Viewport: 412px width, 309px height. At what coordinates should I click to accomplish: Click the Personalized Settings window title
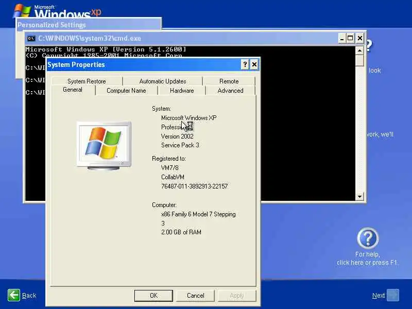52,25
